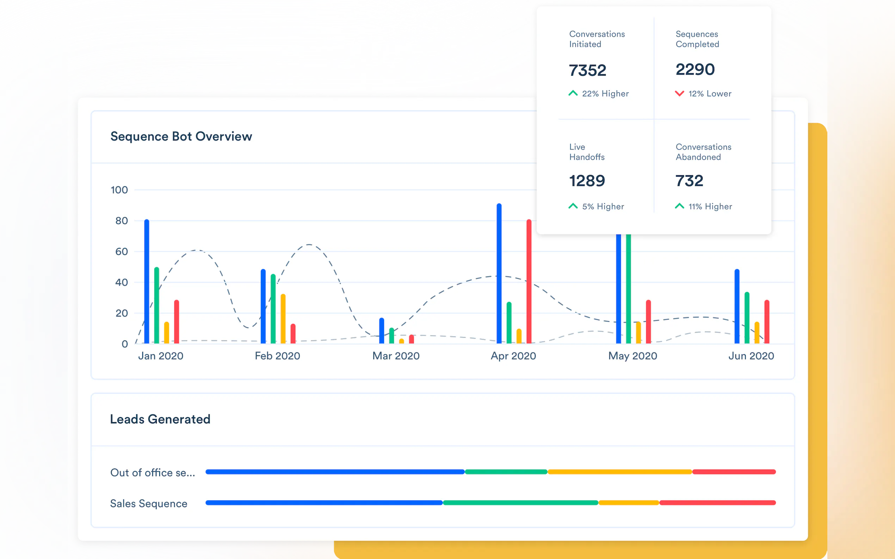Viewport: 895px width, 559px height.
Task: Select the 732 Conversations Abandoned figure
Action: pos(689,181)
